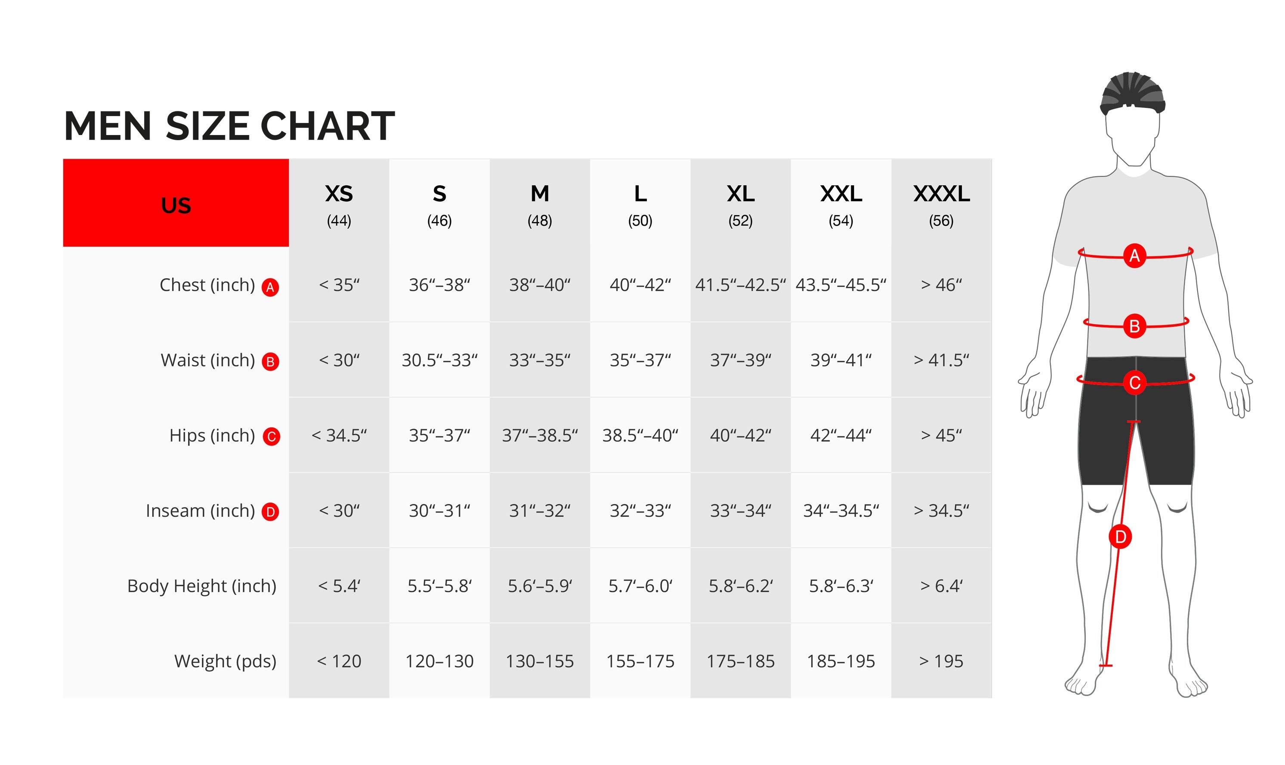Click the red D marker beside Inseam label

point(270,512)
